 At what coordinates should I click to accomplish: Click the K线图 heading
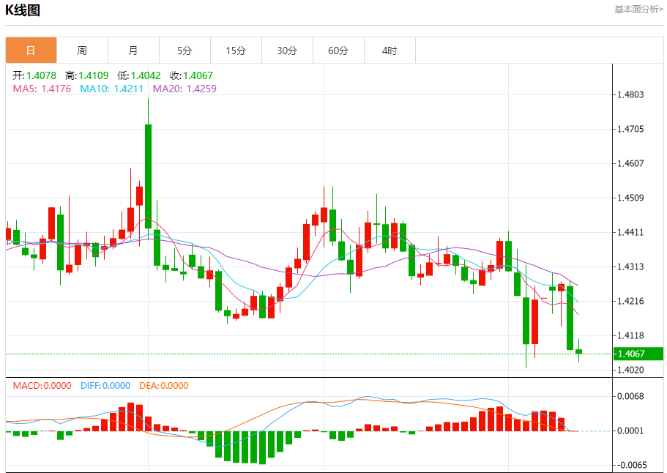tap(23, 10)
